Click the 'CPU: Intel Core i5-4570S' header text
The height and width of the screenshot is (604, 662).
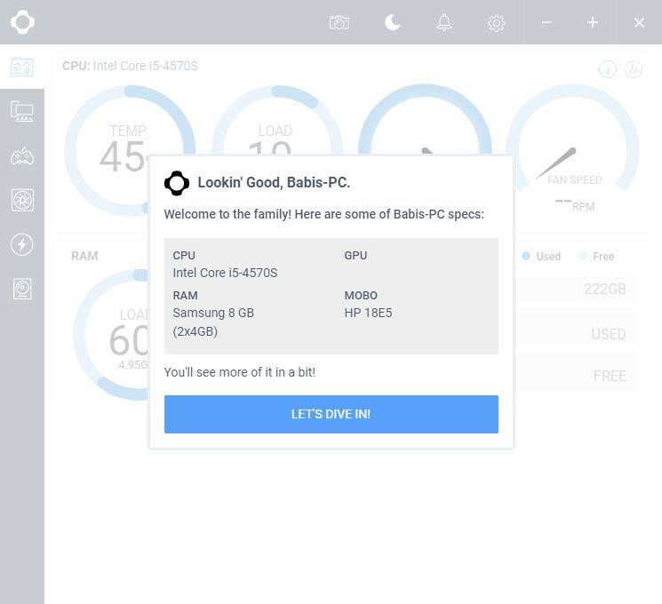(130, 66)
